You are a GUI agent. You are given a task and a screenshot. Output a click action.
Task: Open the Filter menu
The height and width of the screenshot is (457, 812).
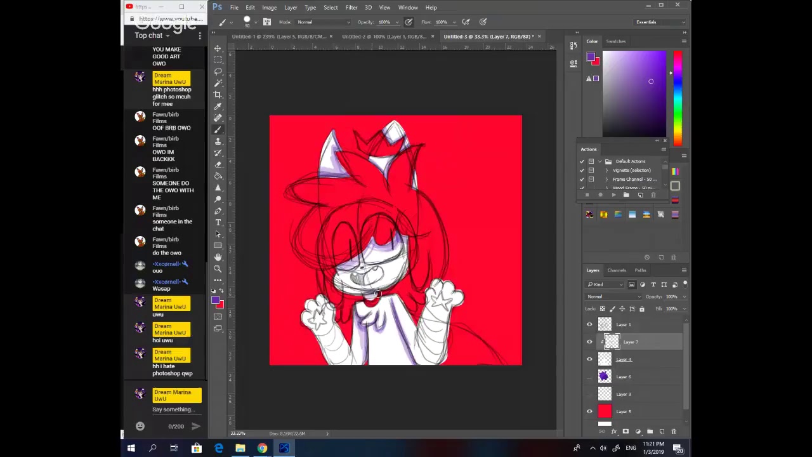pyautogui.click(x=351, y=8)
